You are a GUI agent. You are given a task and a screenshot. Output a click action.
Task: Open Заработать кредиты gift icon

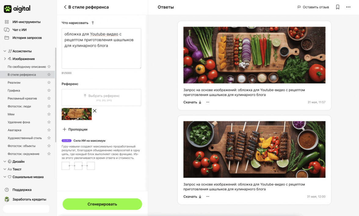(7, 199)
